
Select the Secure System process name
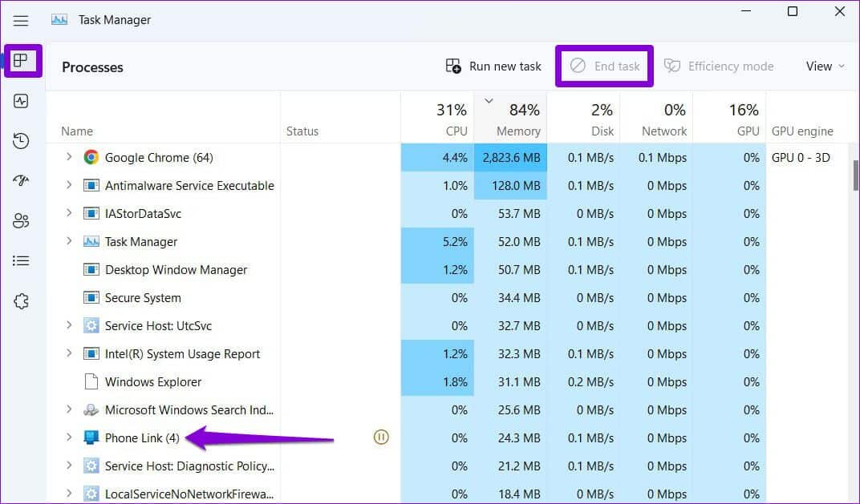pos(143,298)
